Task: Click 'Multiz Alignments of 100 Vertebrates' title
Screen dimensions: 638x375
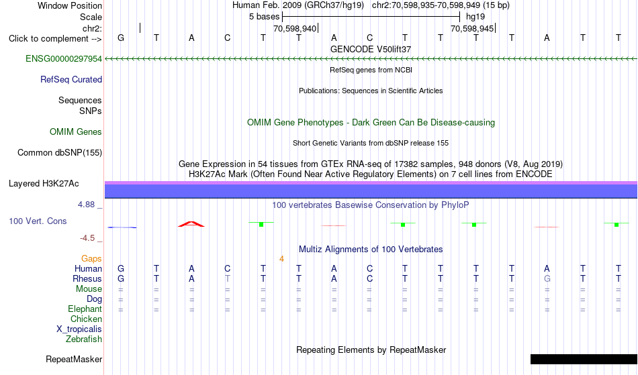Action: pos(371,249)
